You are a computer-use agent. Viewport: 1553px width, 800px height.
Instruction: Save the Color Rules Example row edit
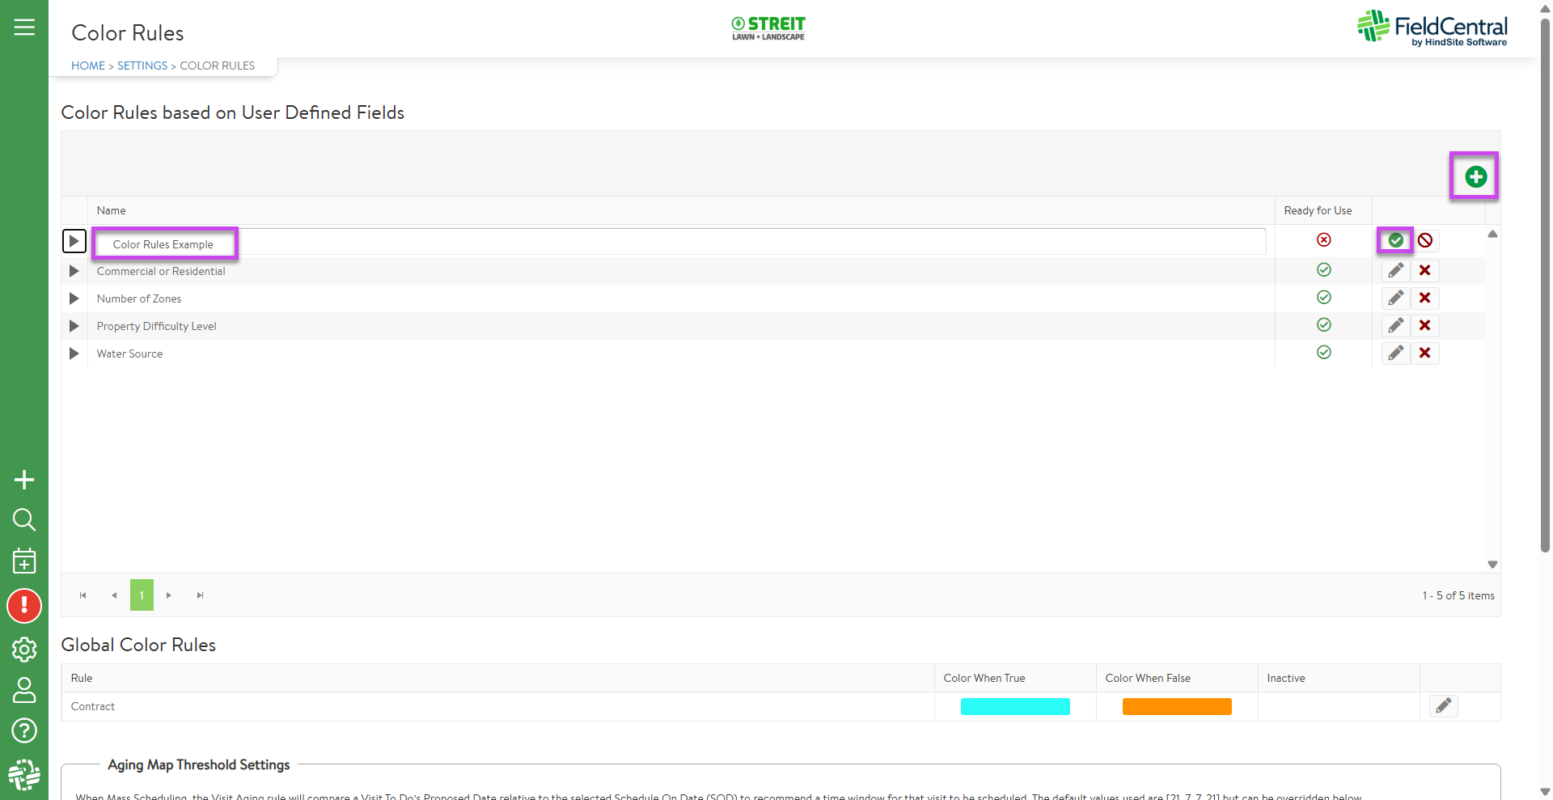[x=1395, y=240]
